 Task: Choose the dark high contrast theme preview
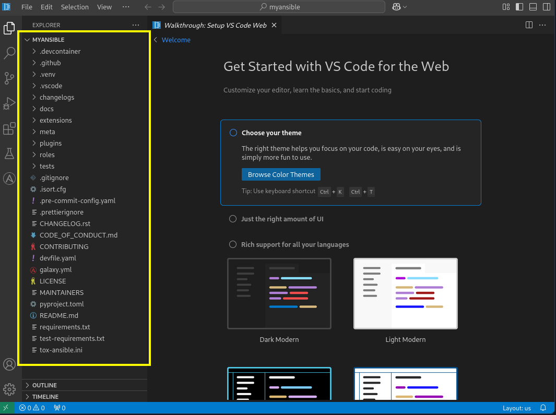coord(279,384)
